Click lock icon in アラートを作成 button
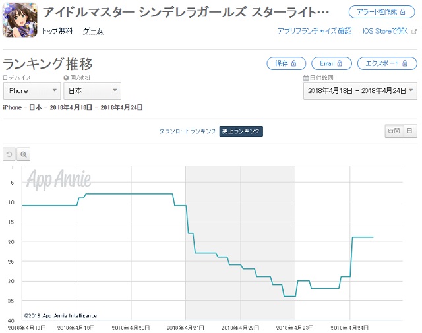Image resolution: width=422 pixels, height=333 pixels. tap(403, 12)
